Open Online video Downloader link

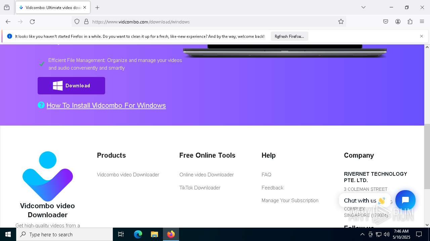coord(207,175)
